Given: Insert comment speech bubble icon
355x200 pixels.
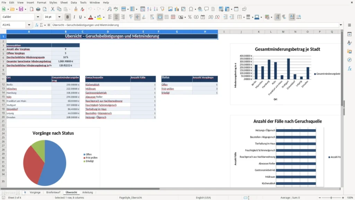Looking at the screenshot, I should pos(207,9).
